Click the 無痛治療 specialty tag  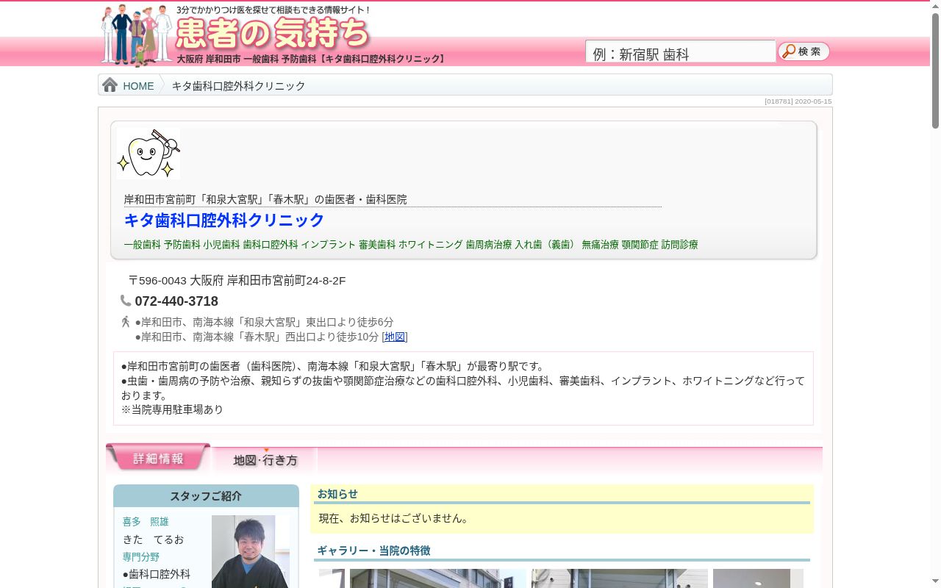(601, 245)
